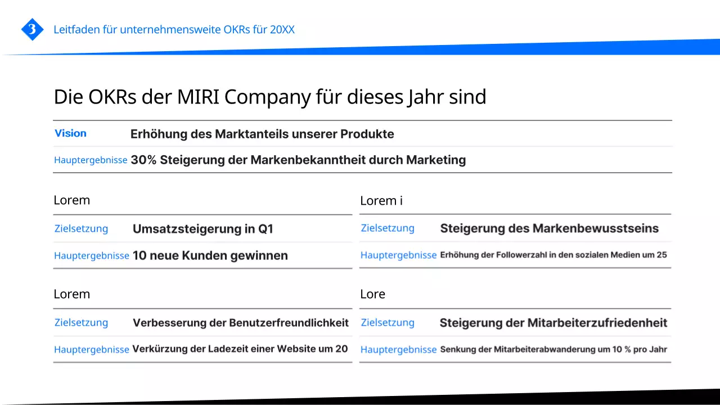Select Verkürzung der Ladezeit einer Website text
Viewport: 720px width, 405px height.
[x=241, y=349]
